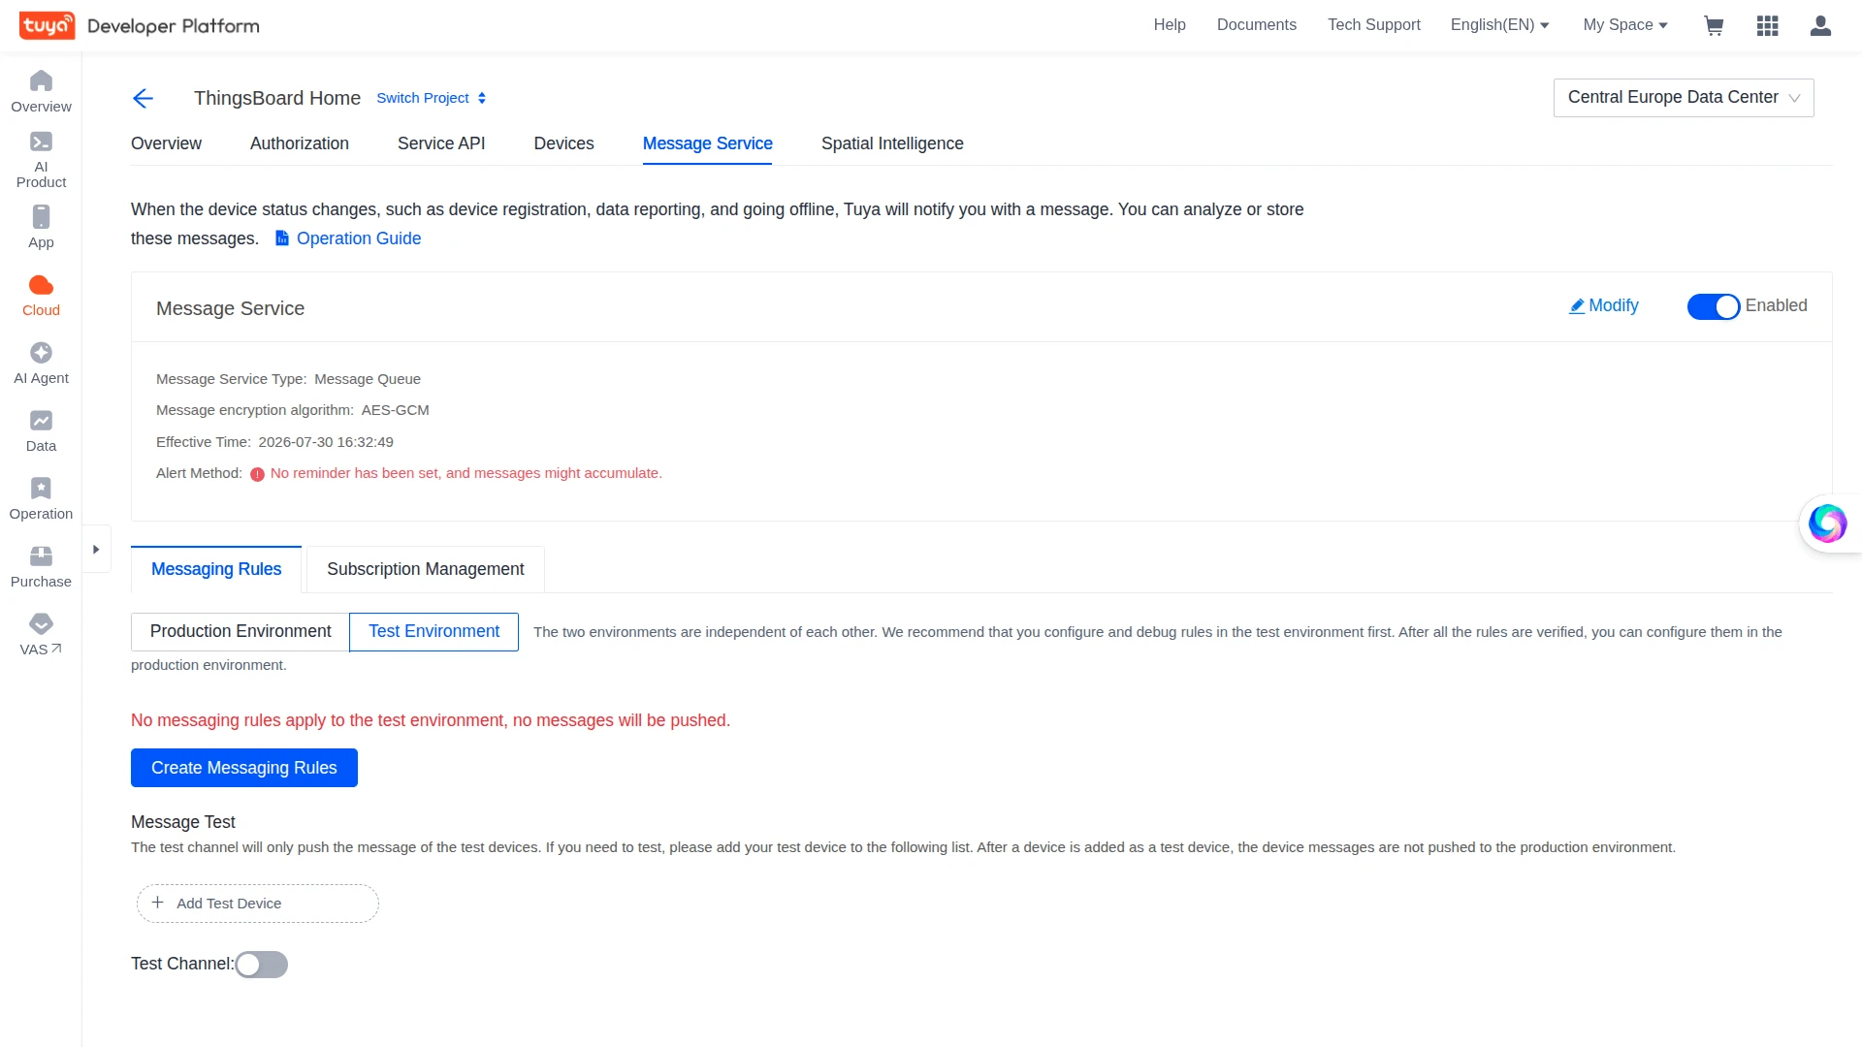
Task: Go back with the left arrow
Action: [143, 98]
